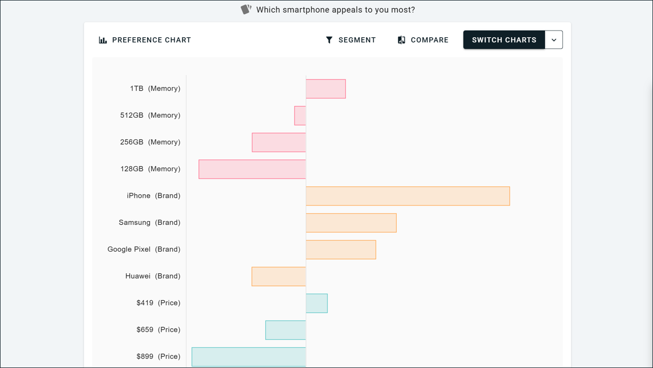Click the bar chart icon beside PREFERENCE CHART
The image size is (653, 368).
pos(103,39)
